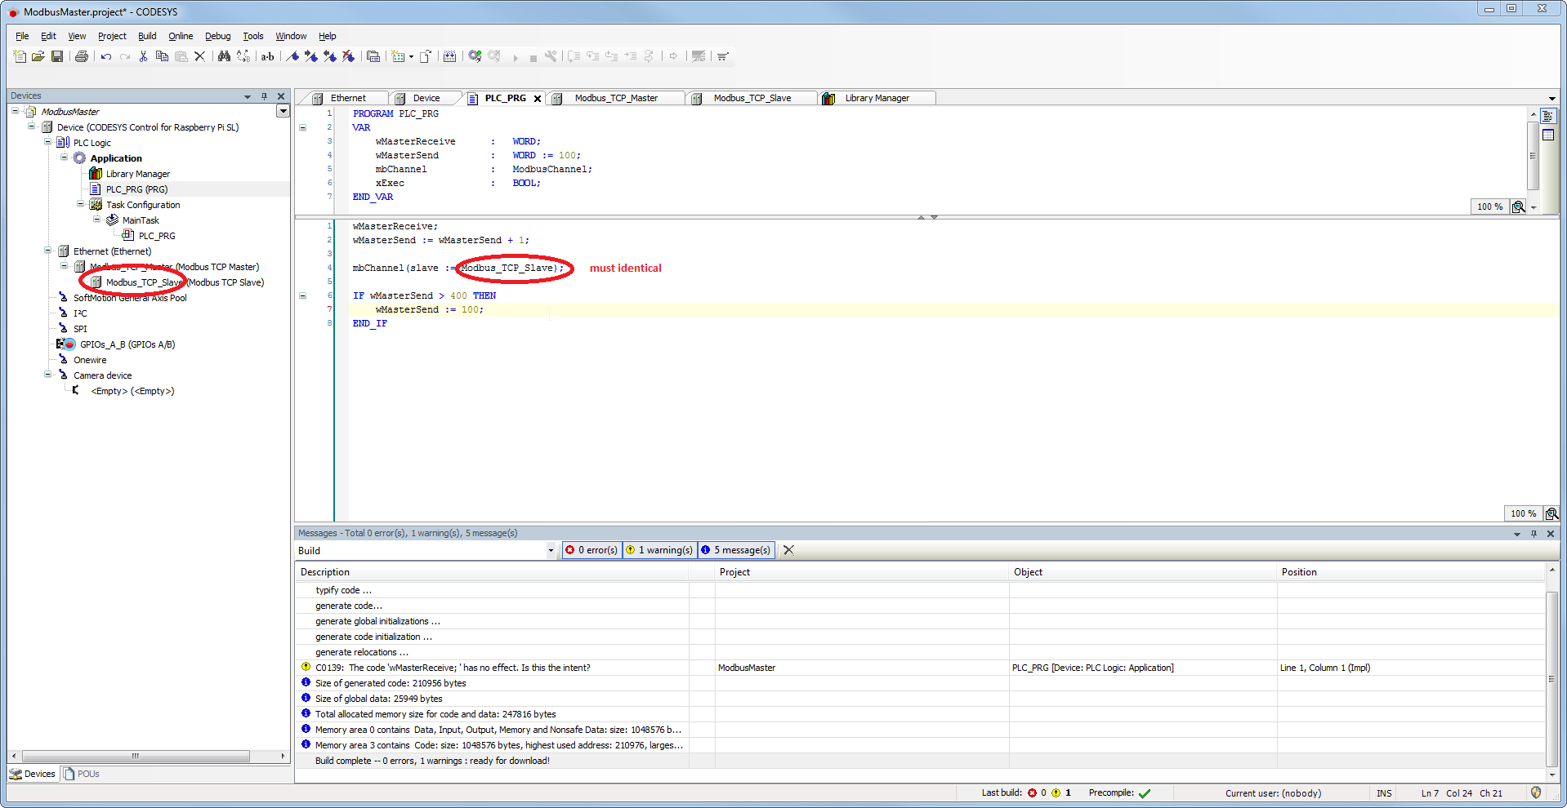Collapse the Ethernet (Ethernet) tree node
This screenshot has width=1567, height=808.
coord(47,251)
